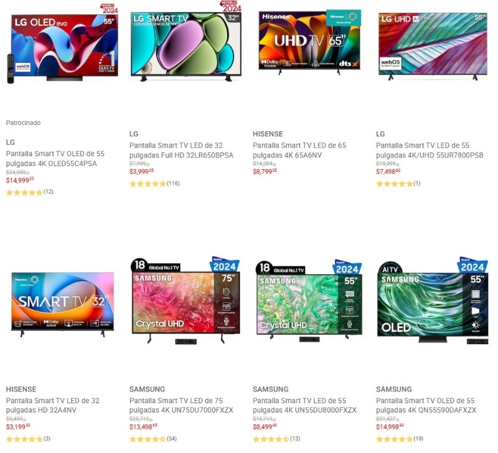
Task: Open the Samsung Crystal UHD 75" product image
Action: coord(186,301)
